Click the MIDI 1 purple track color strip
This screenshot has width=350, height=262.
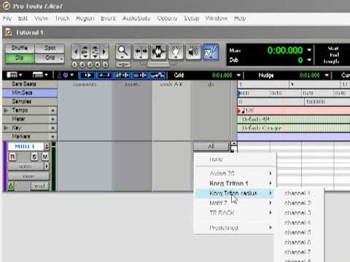coord(4,167)
